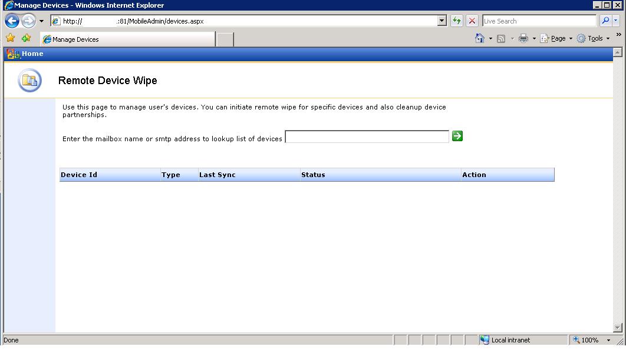Expand the zoom level dropdown arrow
Screen dimensions: 626x353
click(608, 340)
